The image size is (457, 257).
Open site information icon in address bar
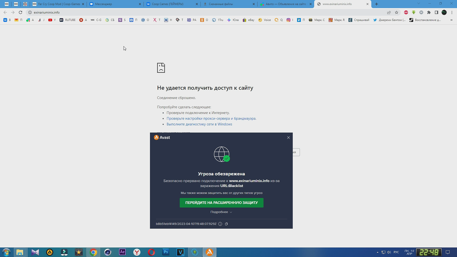click(30, 12)
